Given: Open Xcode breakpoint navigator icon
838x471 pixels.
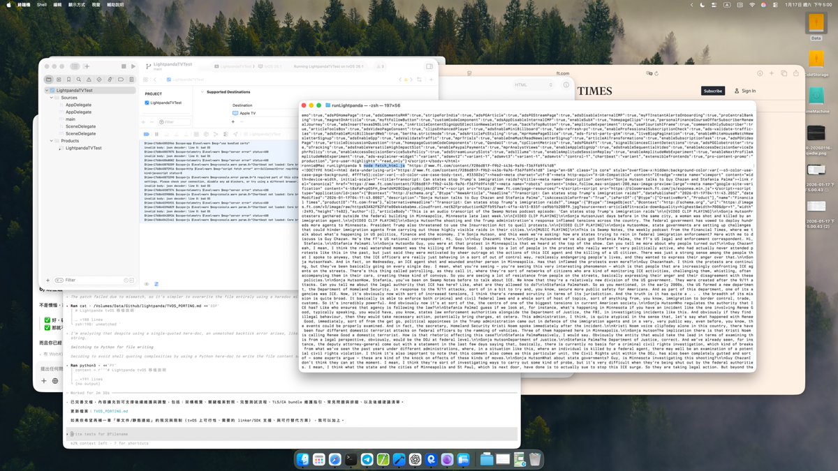Looking at the screenshot, I should coord(121,80).
